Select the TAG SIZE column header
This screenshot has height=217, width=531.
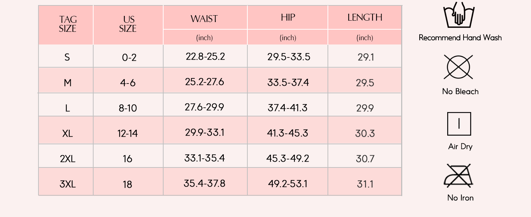[x=67, y=24]
